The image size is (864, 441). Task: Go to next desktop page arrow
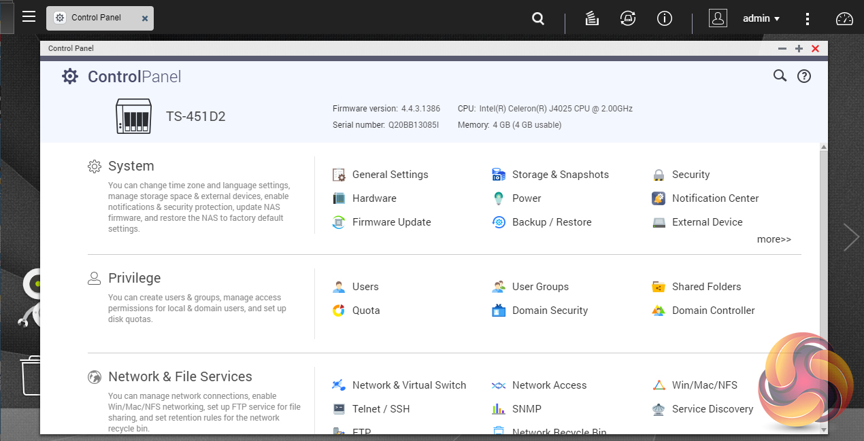click(x=851, y=237)
